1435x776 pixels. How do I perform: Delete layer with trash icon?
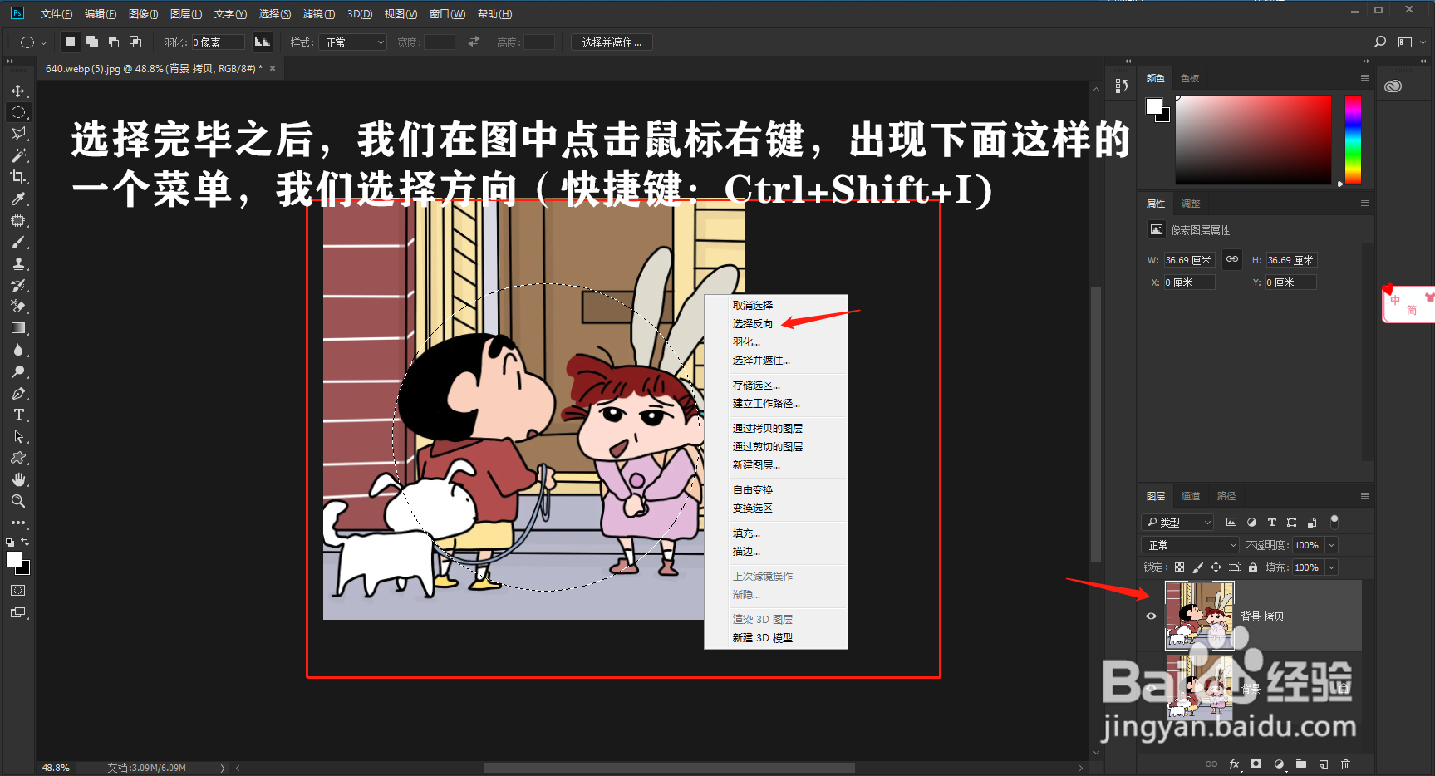pyautogui.click(x=1346, y=764)
